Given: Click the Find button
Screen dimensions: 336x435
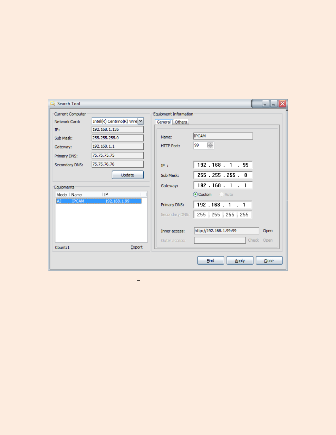Looking at the screenshot, I should (211, 261).
